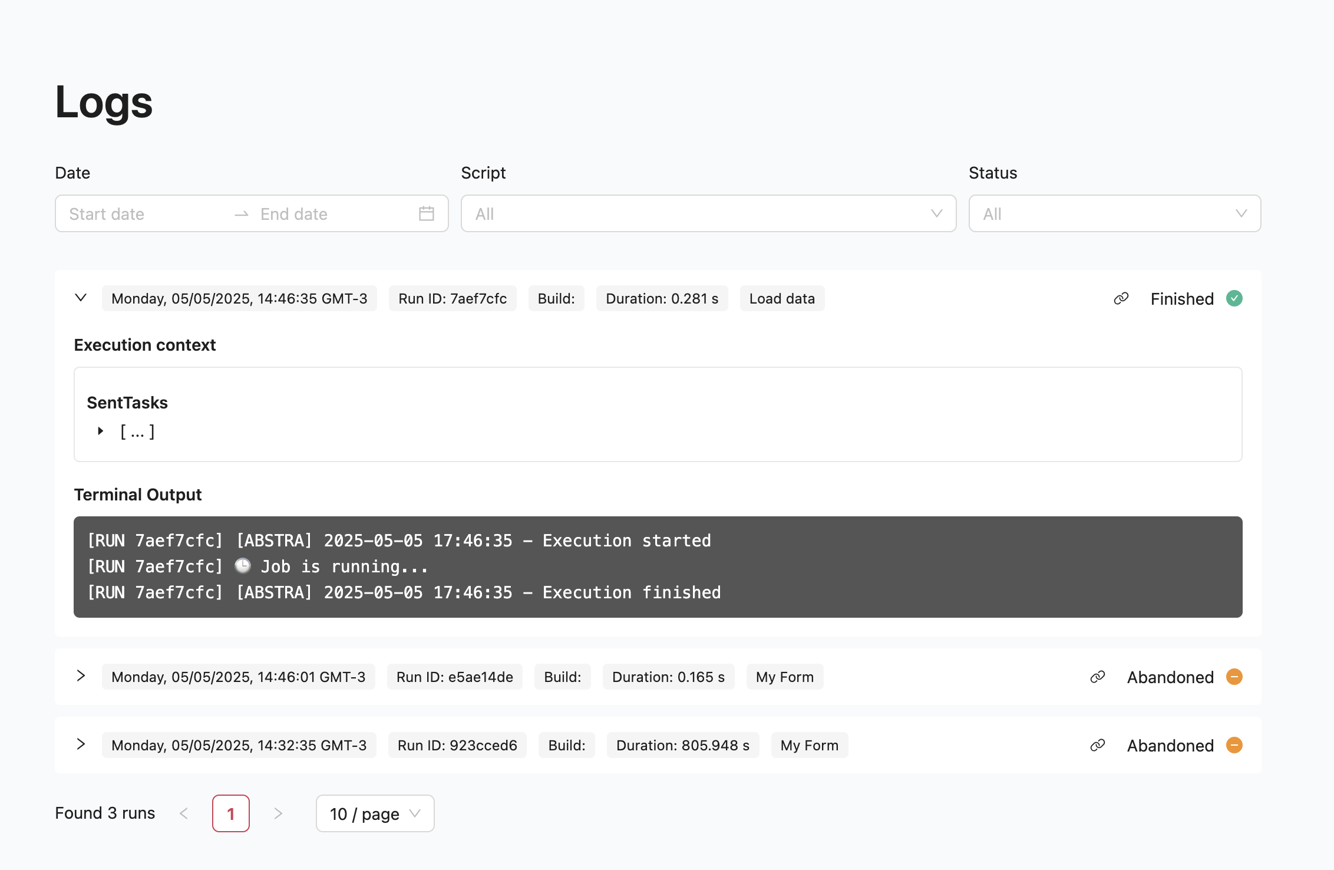Click the Job is running terminal line
The image size is (1334, 870).
coord(257,567)
